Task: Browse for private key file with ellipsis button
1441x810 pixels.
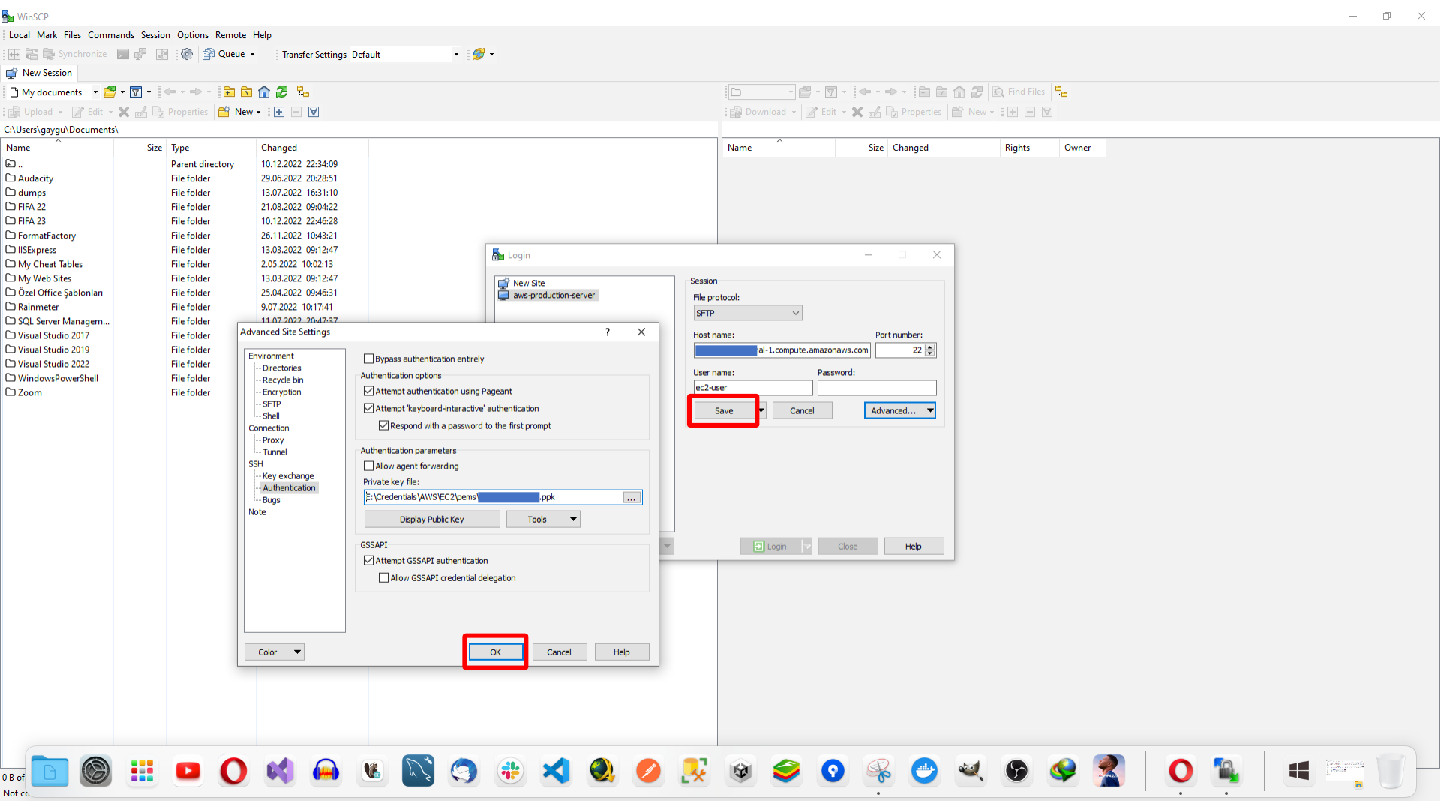Action: coord(632,497)
